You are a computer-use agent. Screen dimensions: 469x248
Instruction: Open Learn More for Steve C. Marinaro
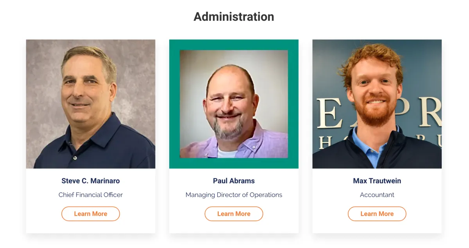pos(91,214)
